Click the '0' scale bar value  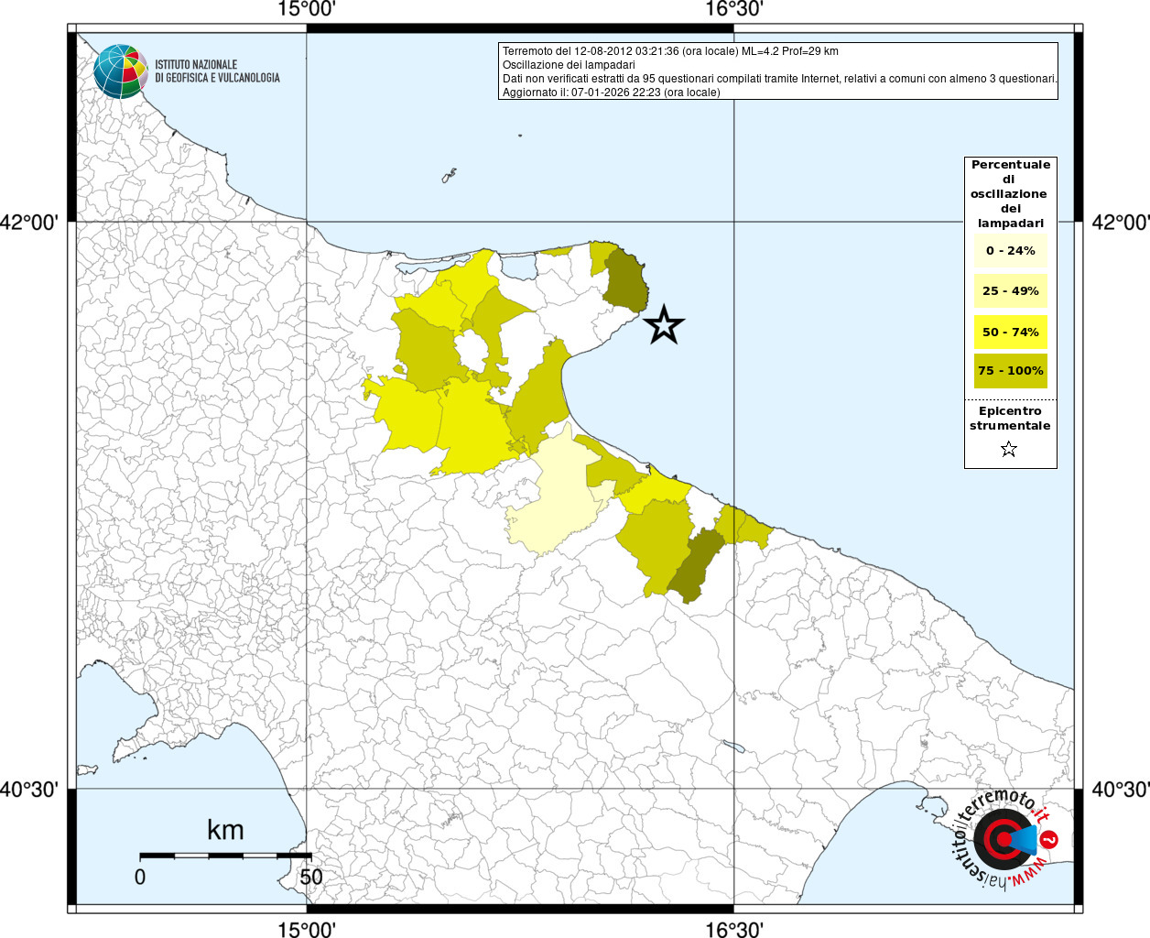pos(140,877)
